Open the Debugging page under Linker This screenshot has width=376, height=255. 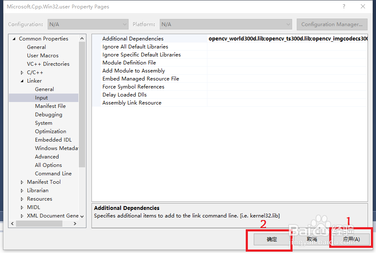tap(48, 115)
